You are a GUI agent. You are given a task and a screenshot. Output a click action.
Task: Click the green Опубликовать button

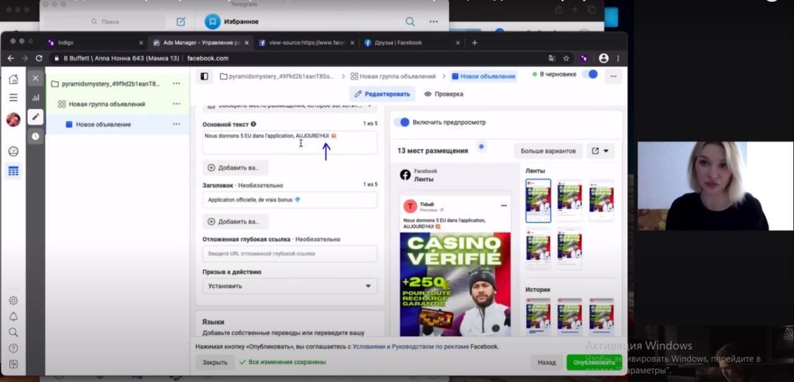coord(594,363)
